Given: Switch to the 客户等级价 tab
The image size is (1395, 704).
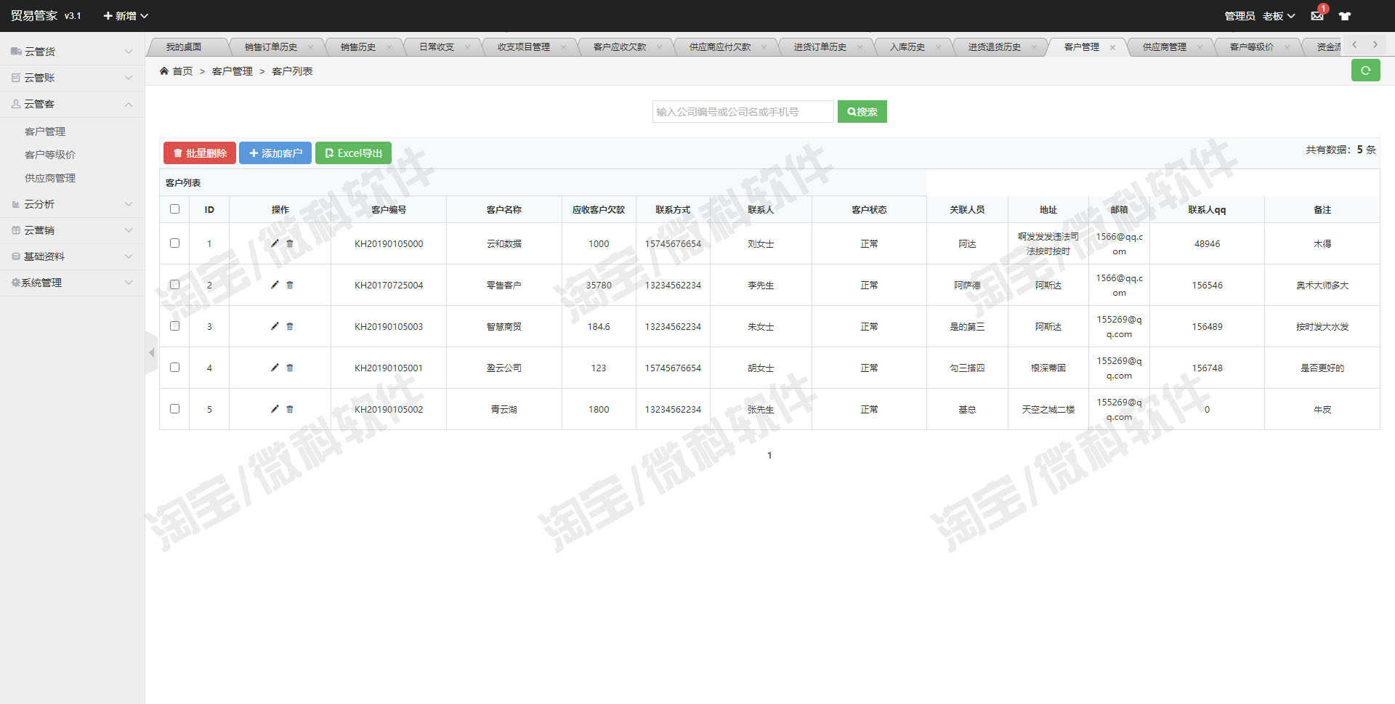Looking at the screenshot, I should coord(1252,47).
